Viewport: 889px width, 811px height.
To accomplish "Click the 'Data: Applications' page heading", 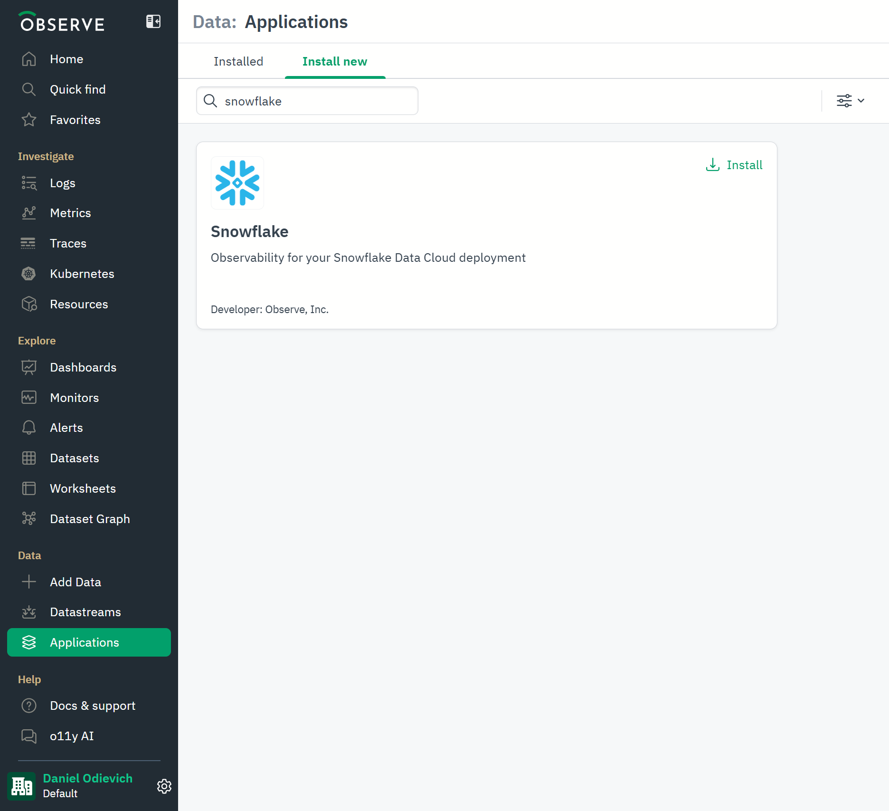I will pyautogui.click(x=270, y=22).
